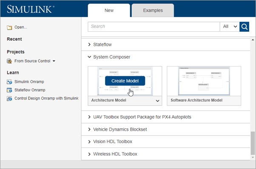This screenshot has width=256, height=169.
Task: Click the Simulink Onramp icon
Action: coord(9,82)
